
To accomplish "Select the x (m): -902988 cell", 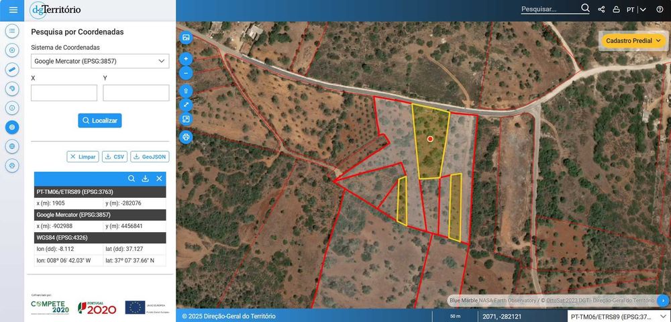I will pyautogui.click(x=68, y=226).
